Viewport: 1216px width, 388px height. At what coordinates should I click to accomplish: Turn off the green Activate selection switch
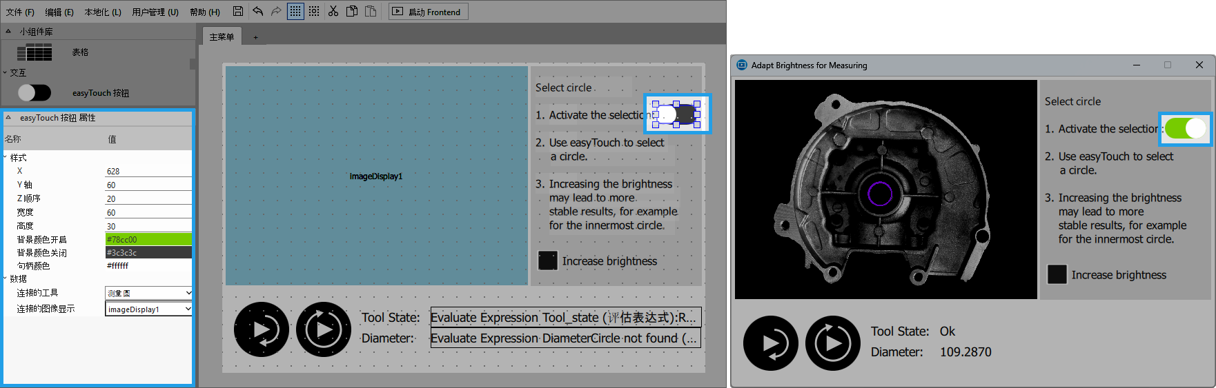(1186, 129)
